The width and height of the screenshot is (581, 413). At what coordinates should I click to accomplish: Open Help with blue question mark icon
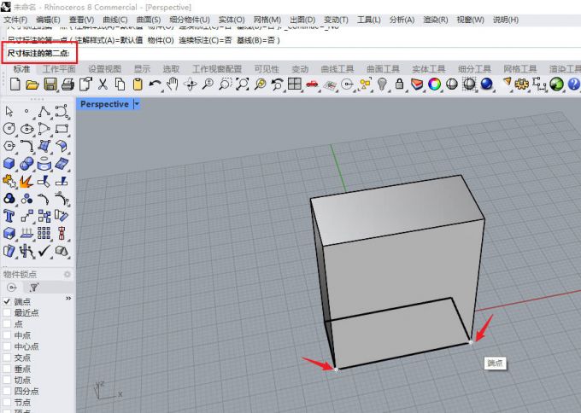tap(573, 84)
